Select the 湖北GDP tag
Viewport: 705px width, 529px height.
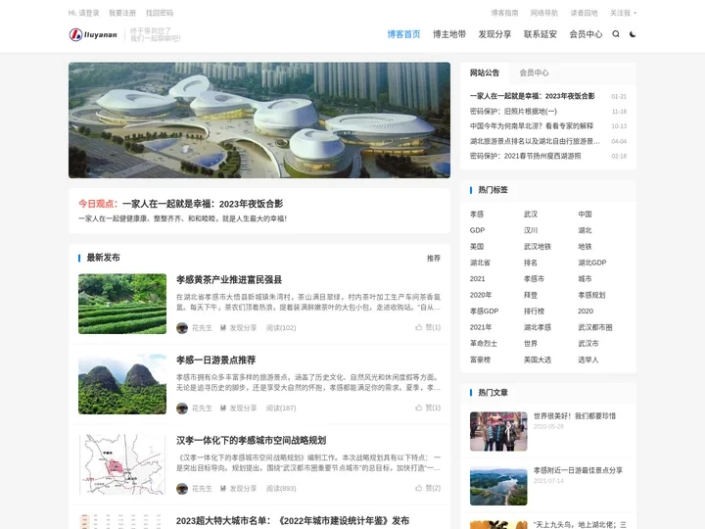(x=592, y=263)
